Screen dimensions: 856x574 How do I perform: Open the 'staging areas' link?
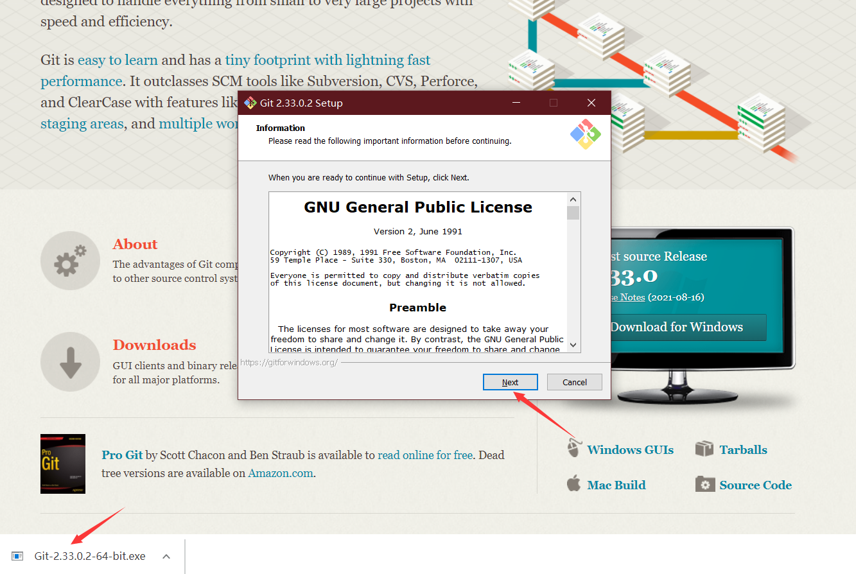[x=82, y=123]
